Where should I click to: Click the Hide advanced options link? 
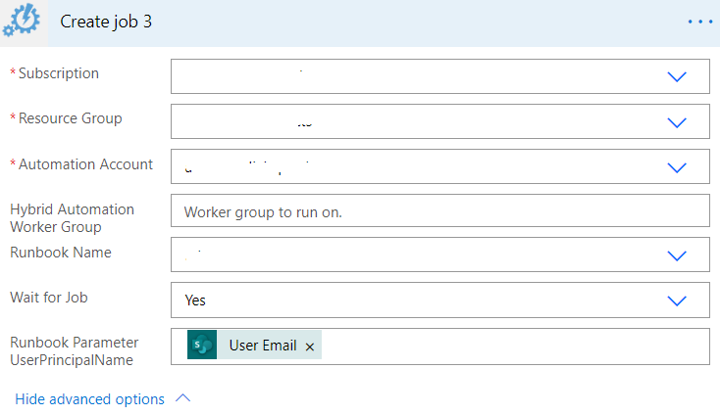click(x=90, y=398)
